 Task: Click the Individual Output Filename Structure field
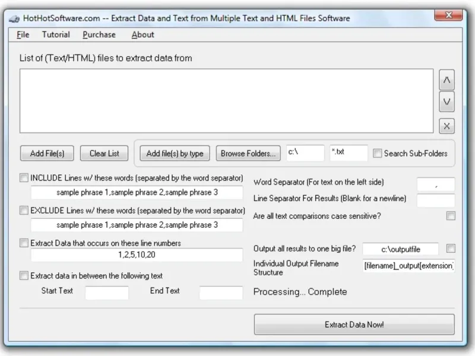408,265
